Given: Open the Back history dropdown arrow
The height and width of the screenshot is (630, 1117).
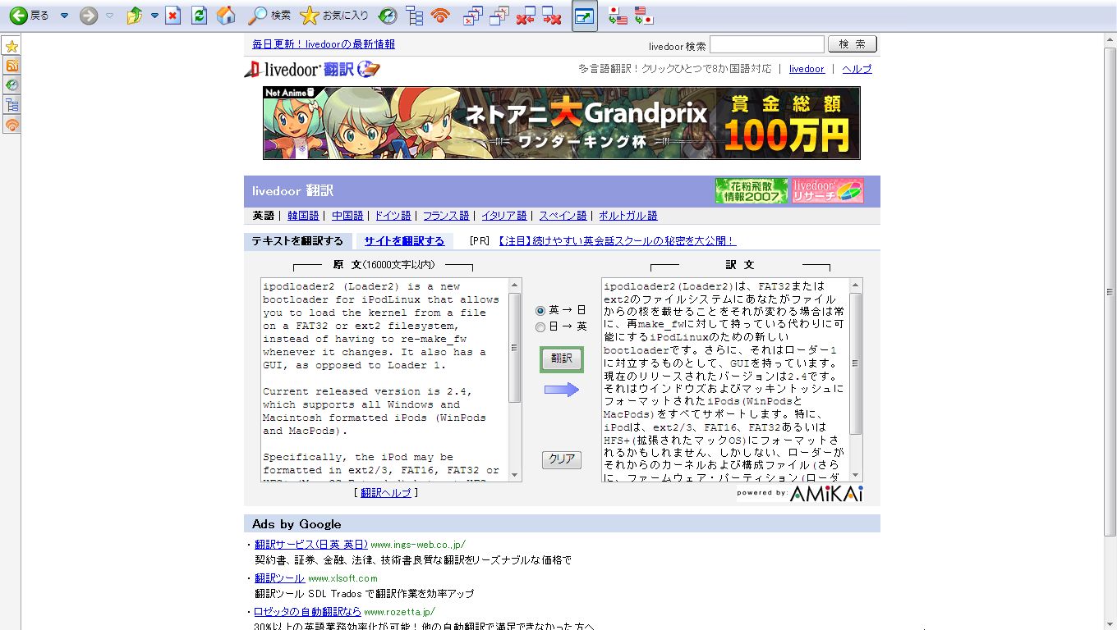Looking at the screenshot, I should tap(64, 16).
